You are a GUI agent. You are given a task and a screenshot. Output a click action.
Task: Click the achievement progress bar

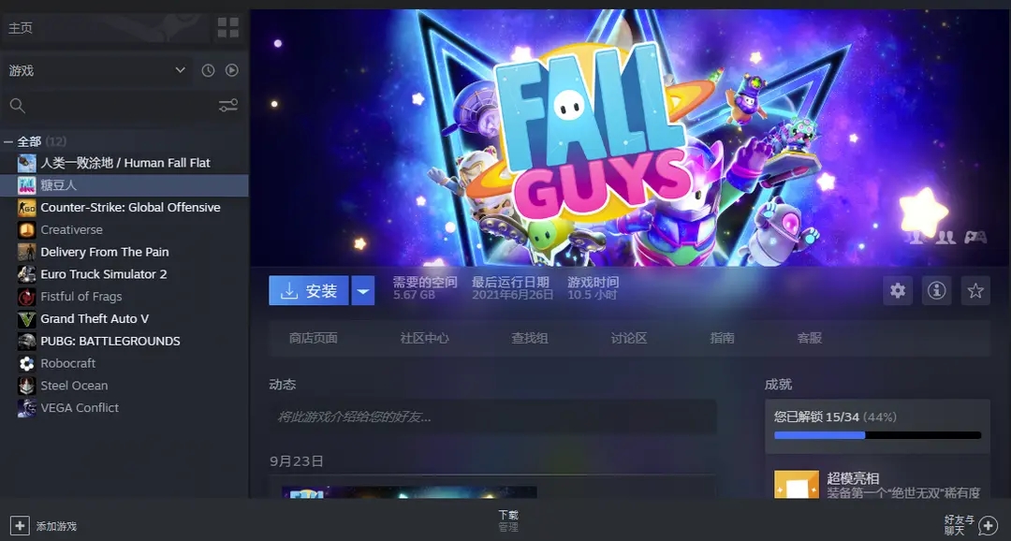[x=877, y=436]
